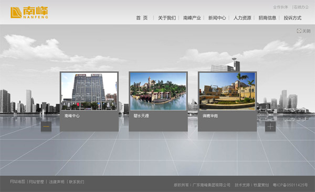Open the 招商信息 menu item
This screenshot has height=192, width=315.
coord(267,18)
